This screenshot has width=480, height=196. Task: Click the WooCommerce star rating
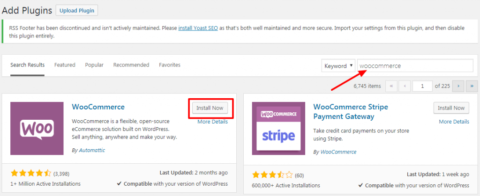pos(31,174)
